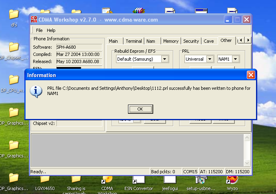Switch to the Security tab
This screenshot has height=194, width=276.
point(191,41)
